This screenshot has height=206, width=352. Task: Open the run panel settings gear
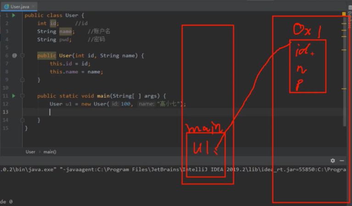pyautogui.click(x=333, y=160)
